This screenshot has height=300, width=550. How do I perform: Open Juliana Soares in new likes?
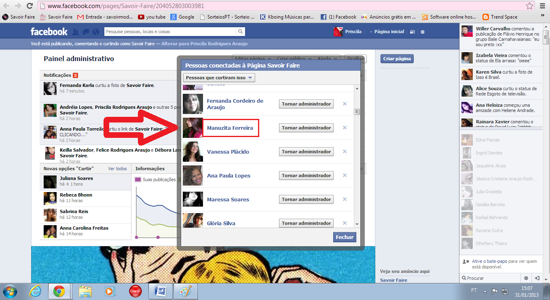(x=76, y=178)
